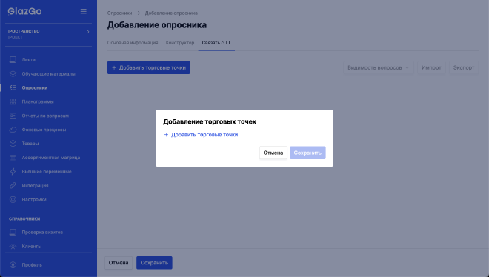Click Отмена in the dialog
The image size is (489, 277).
pos(273,153)
